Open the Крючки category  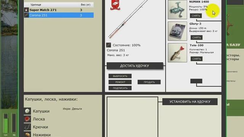(x=40, y=127)
